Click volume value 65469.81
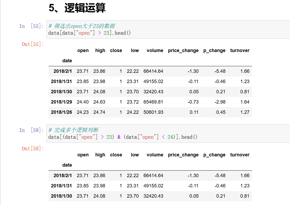The height and width of the screenshot is (205, 290). 153,102
